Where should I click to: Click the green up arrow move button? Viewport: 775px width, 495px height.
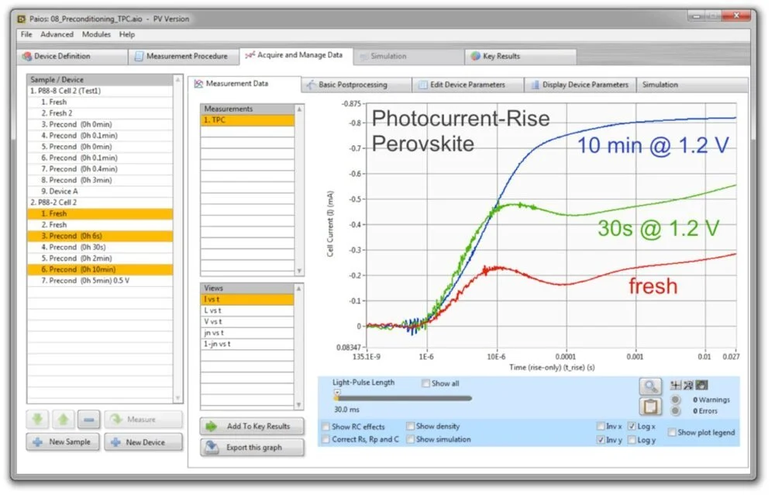63,419
